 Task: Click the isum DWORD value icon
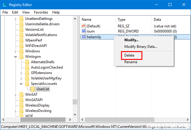pos(84,31)
